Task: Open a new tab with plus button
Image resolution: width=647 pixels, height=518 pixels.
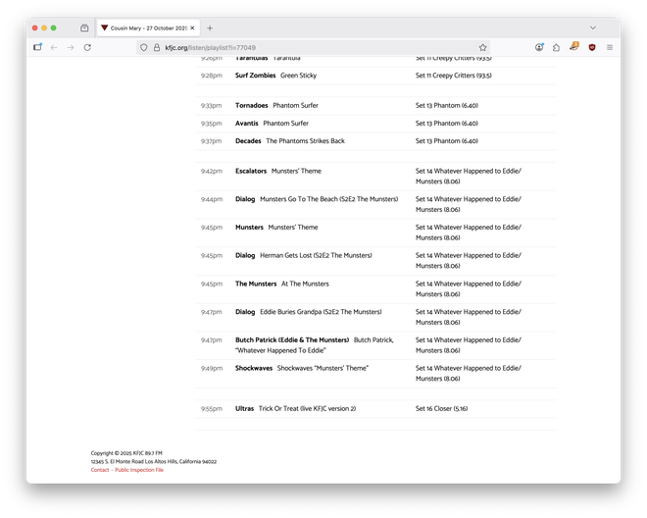Action: pyautogui.click(x=210, y=28)
